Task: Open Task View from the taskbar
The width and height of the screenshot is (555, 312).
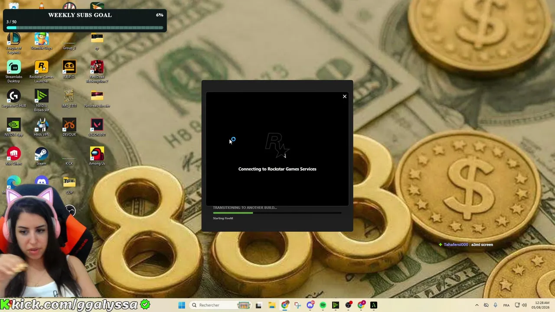Action: point(259,305)
